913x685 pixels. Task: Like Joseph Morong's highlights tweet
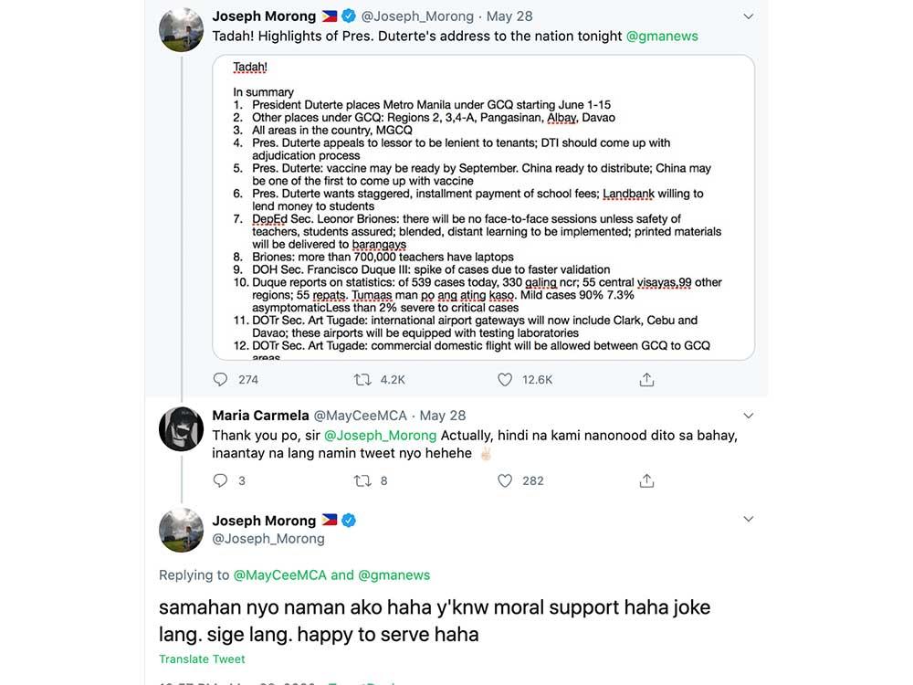[506, 379]
